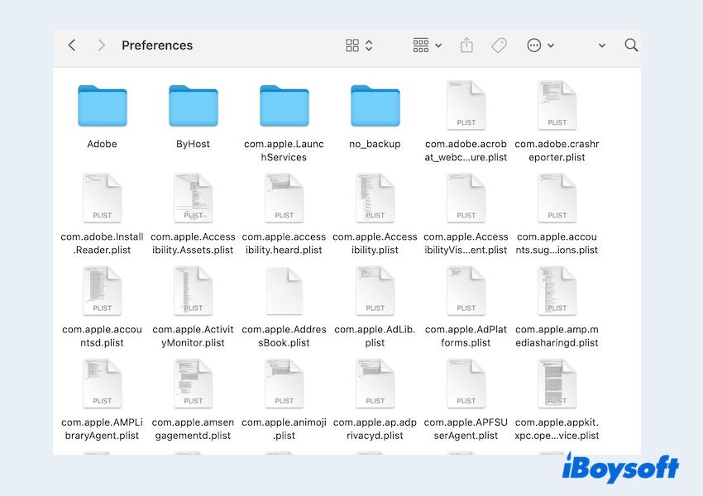Click the Tags toolbar icon
Viewport: 703px width, 496px height.
(499, 45)
